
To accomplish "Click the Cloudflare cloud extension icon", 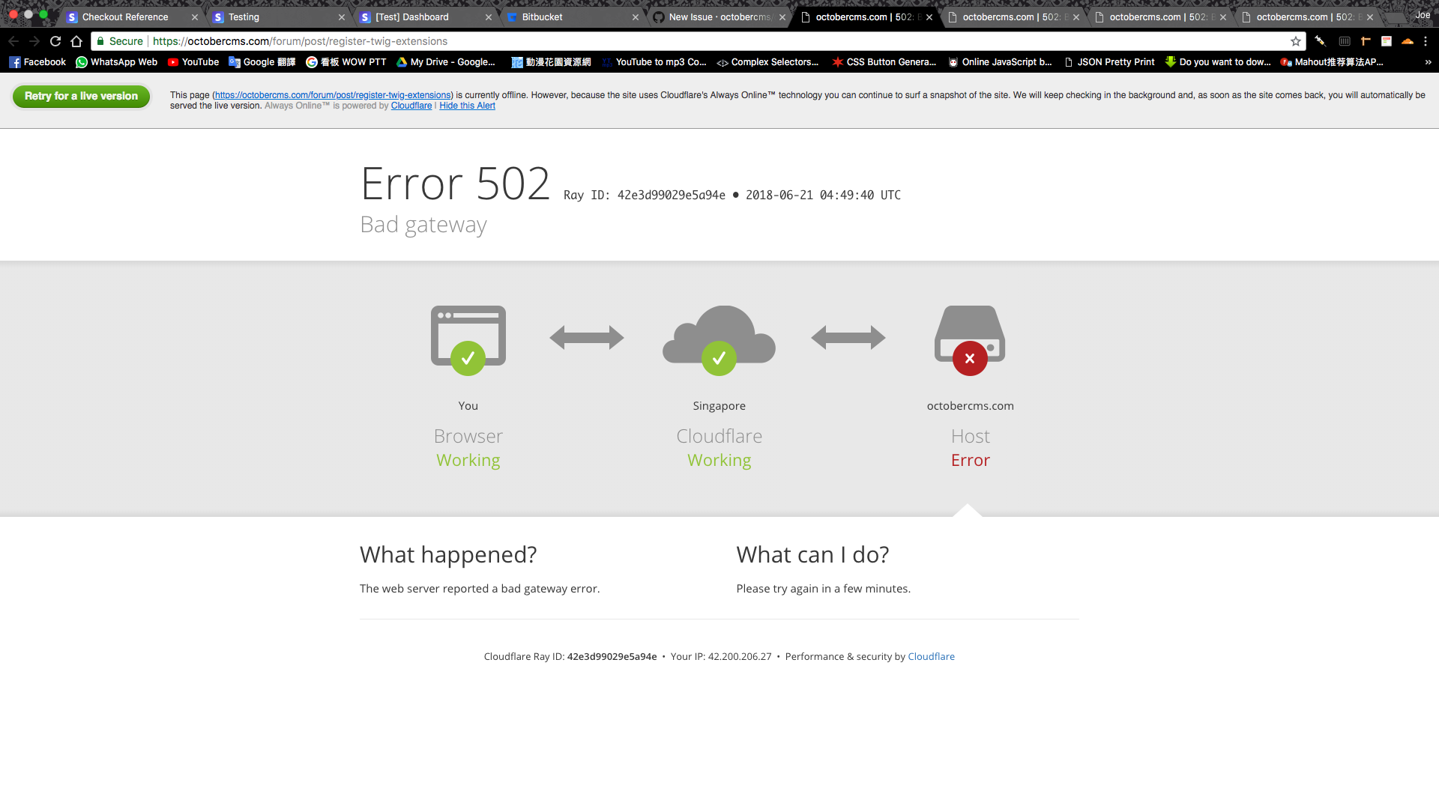I will [x=1408, y=41].
